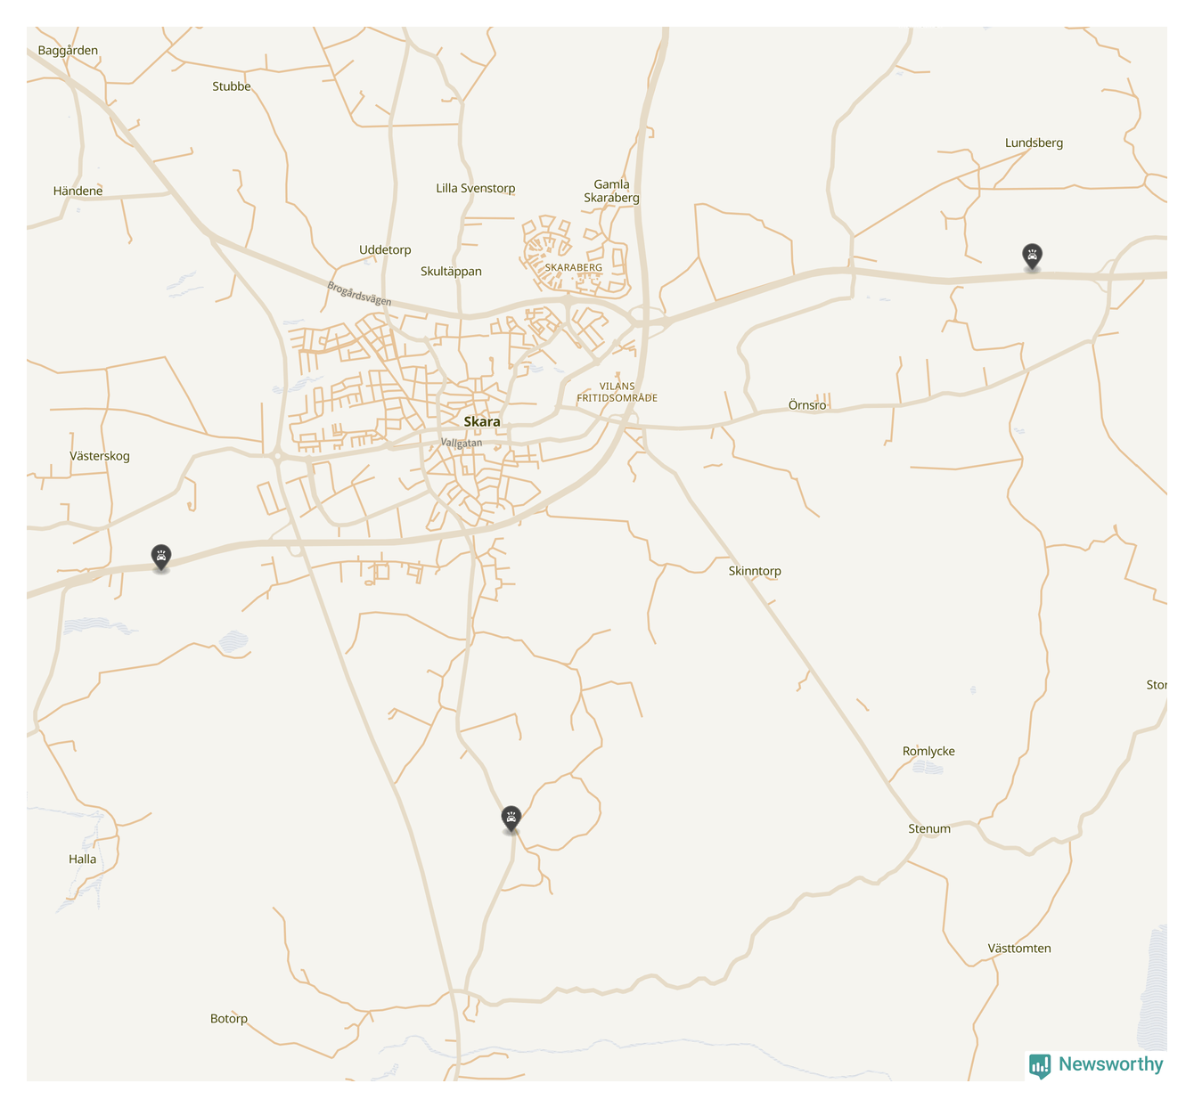
Task: Select the Botorp place label
Action: 229,1019
